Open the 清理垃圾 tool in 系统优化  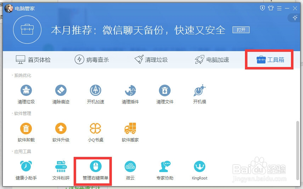point(26,94)
